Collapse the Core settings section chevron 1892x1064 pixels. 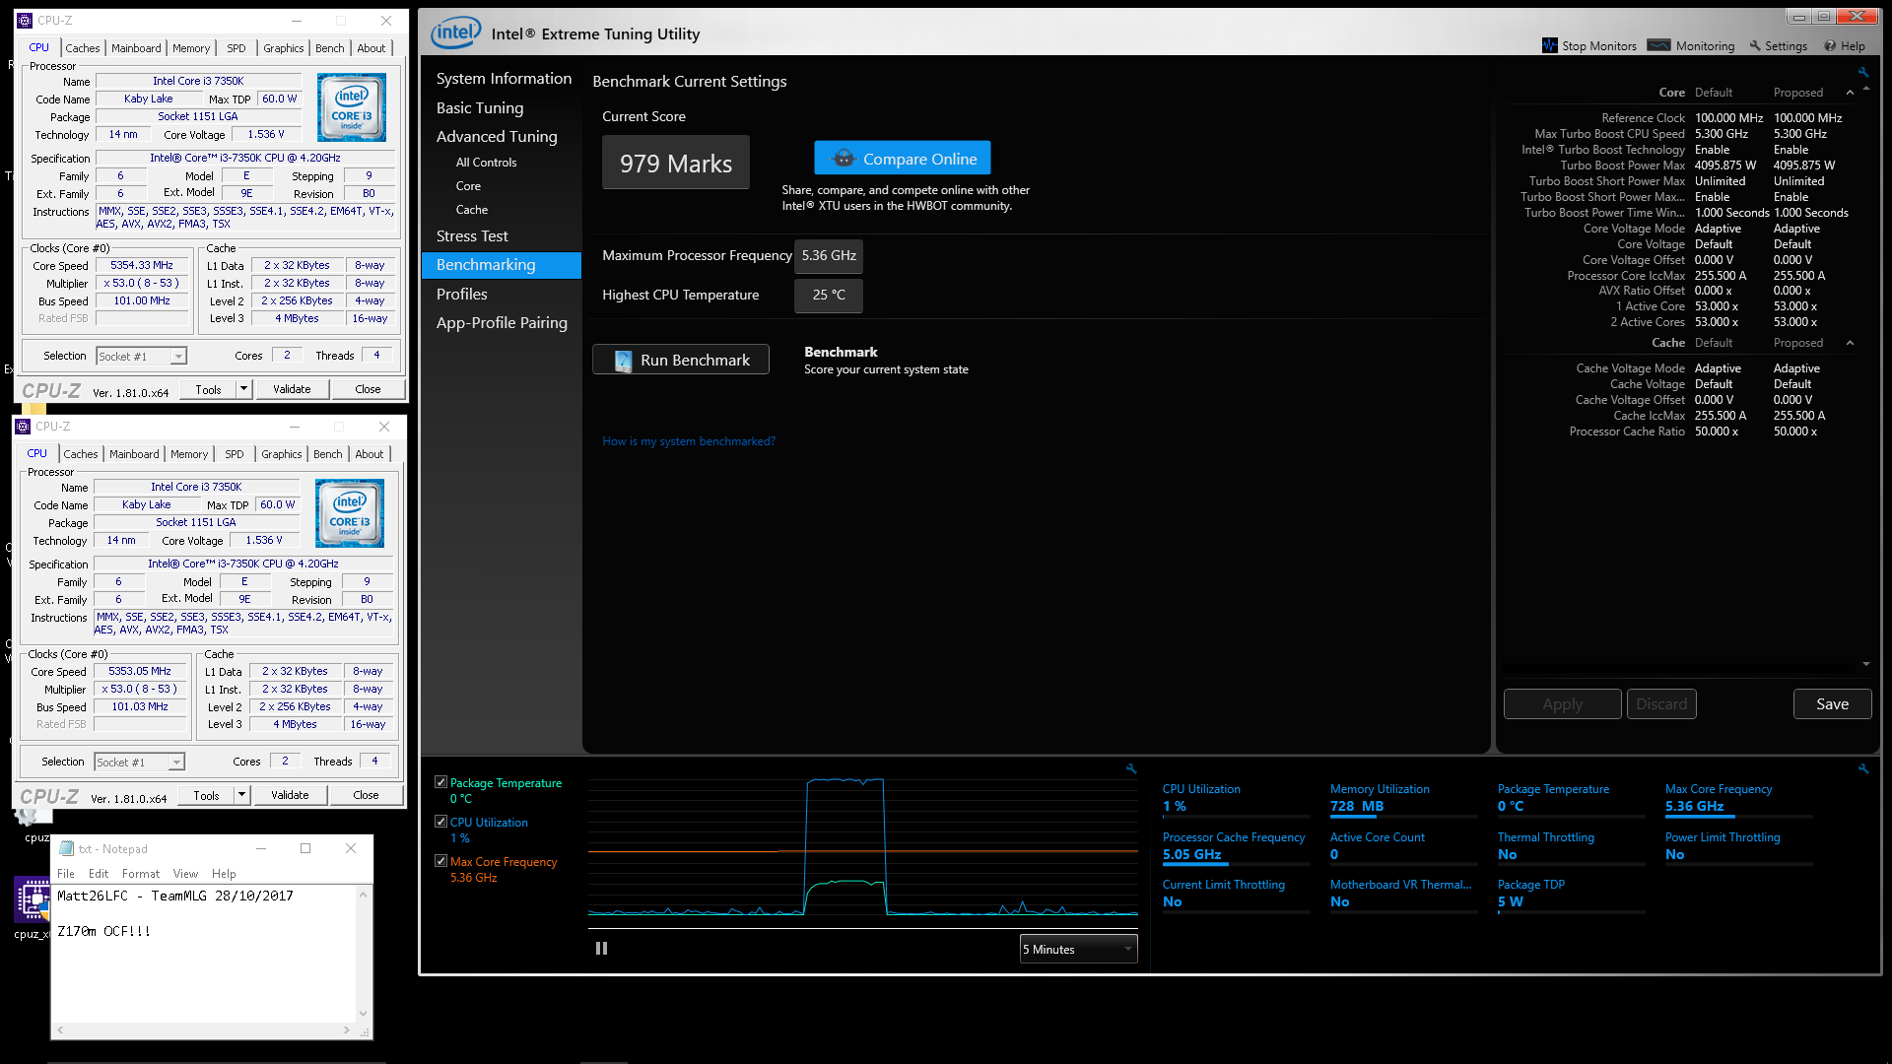coord(1850,93)
